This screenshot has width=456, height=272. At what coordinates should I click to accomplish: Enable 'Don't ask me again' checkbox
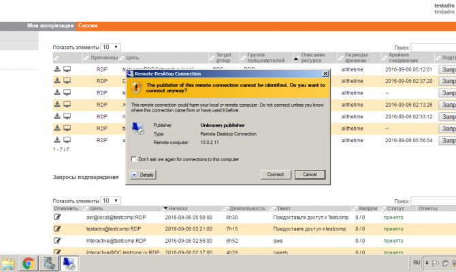(134, 159)
